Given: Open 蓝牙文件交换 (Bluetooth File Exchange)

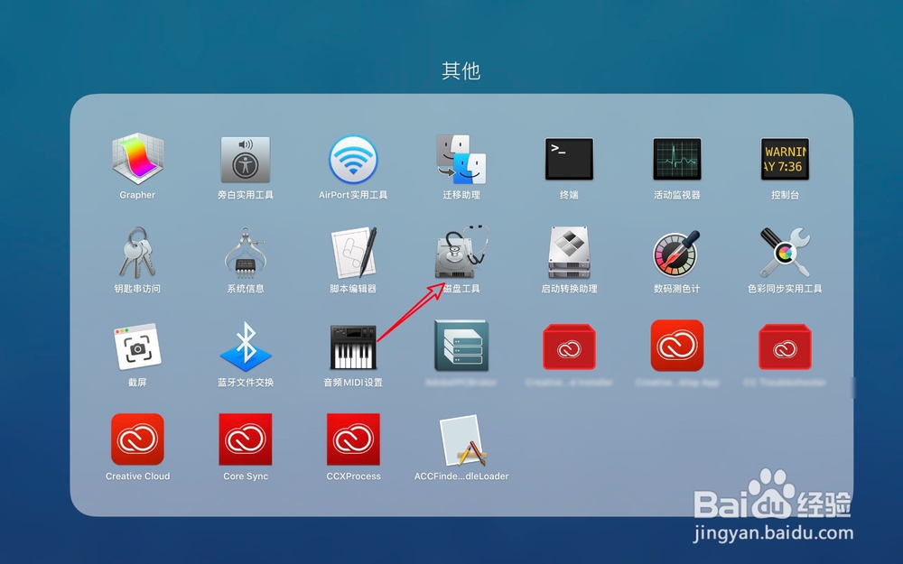Looking at the screenshot, I should click(245, 348).
